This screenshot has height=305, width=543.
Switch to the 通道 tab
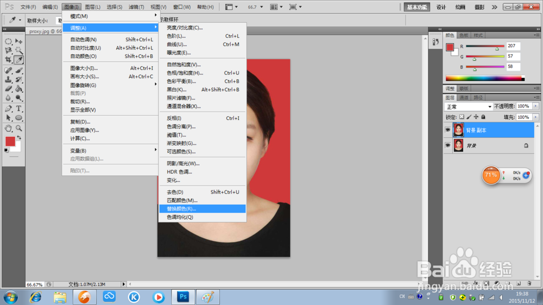click(464, 98)
